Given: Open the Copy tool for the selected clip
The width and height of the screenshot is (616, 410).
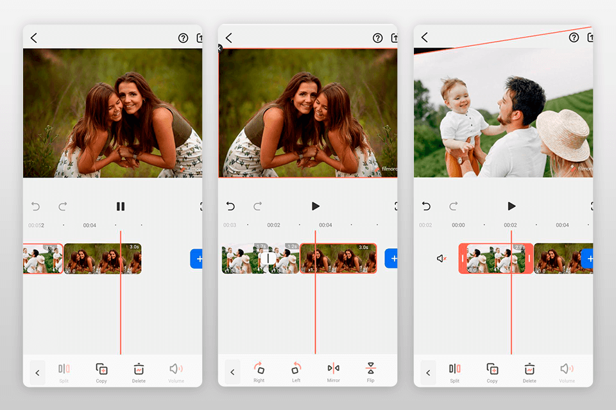Looking at the screenshot, I should click(101, 372).
